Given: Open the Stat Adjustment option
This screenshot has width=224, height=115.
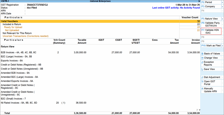Looking at the screenshot, I should click(x=211, y=77).
